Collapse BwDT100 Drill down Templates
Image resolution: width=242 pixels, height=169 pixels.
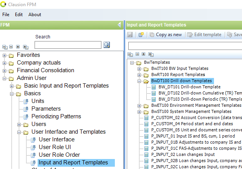[139, 81]
